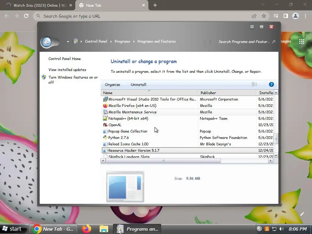The image size is (312, 234).
Task: Sort list by Name column header
Action: coord(149,93)
